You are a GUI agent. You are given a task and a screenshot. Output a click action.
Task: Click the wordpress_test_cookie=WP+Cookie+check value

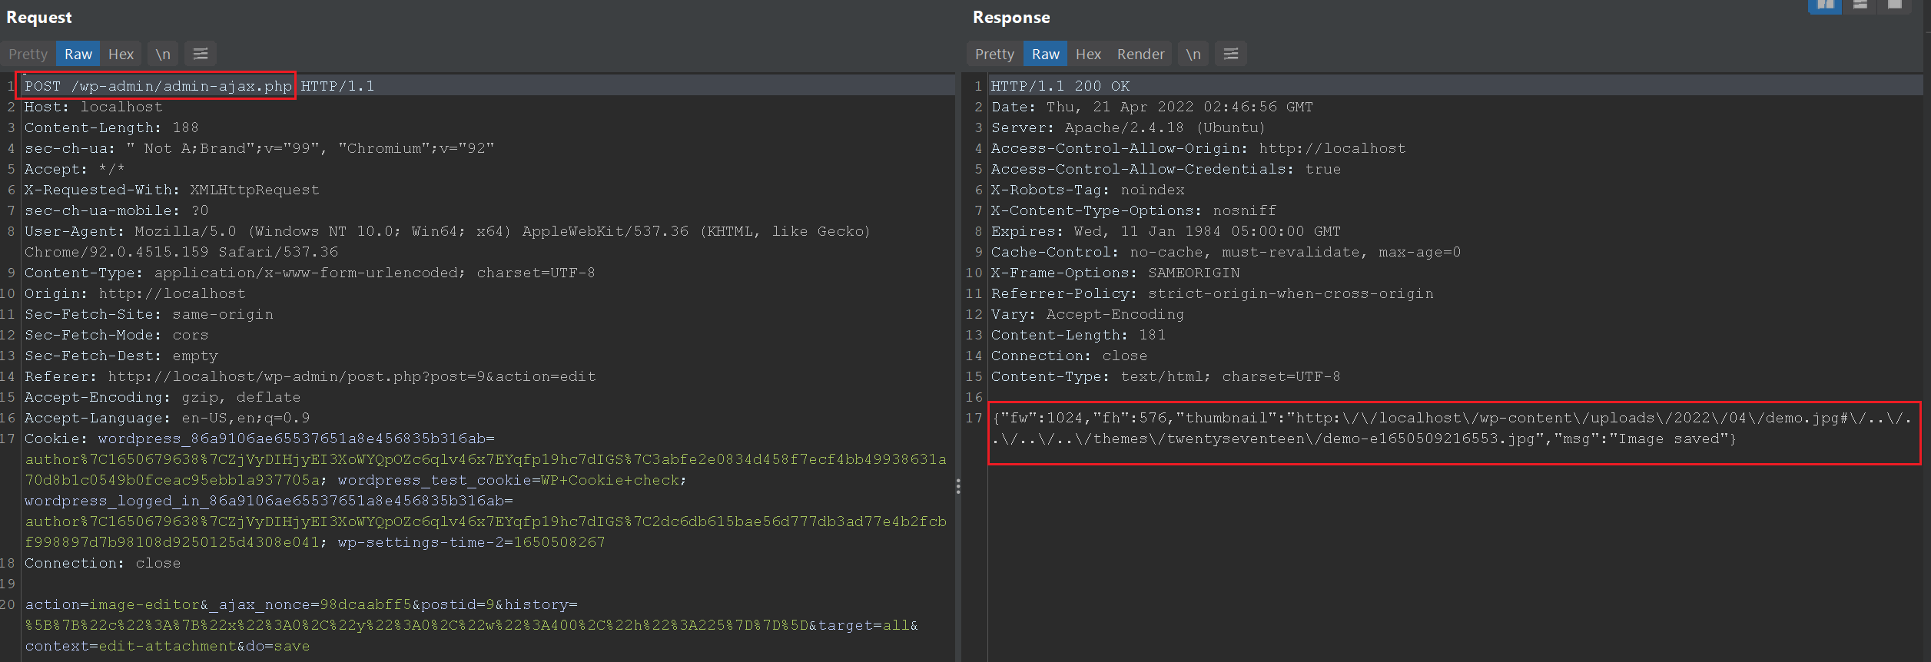coord(512,480)
